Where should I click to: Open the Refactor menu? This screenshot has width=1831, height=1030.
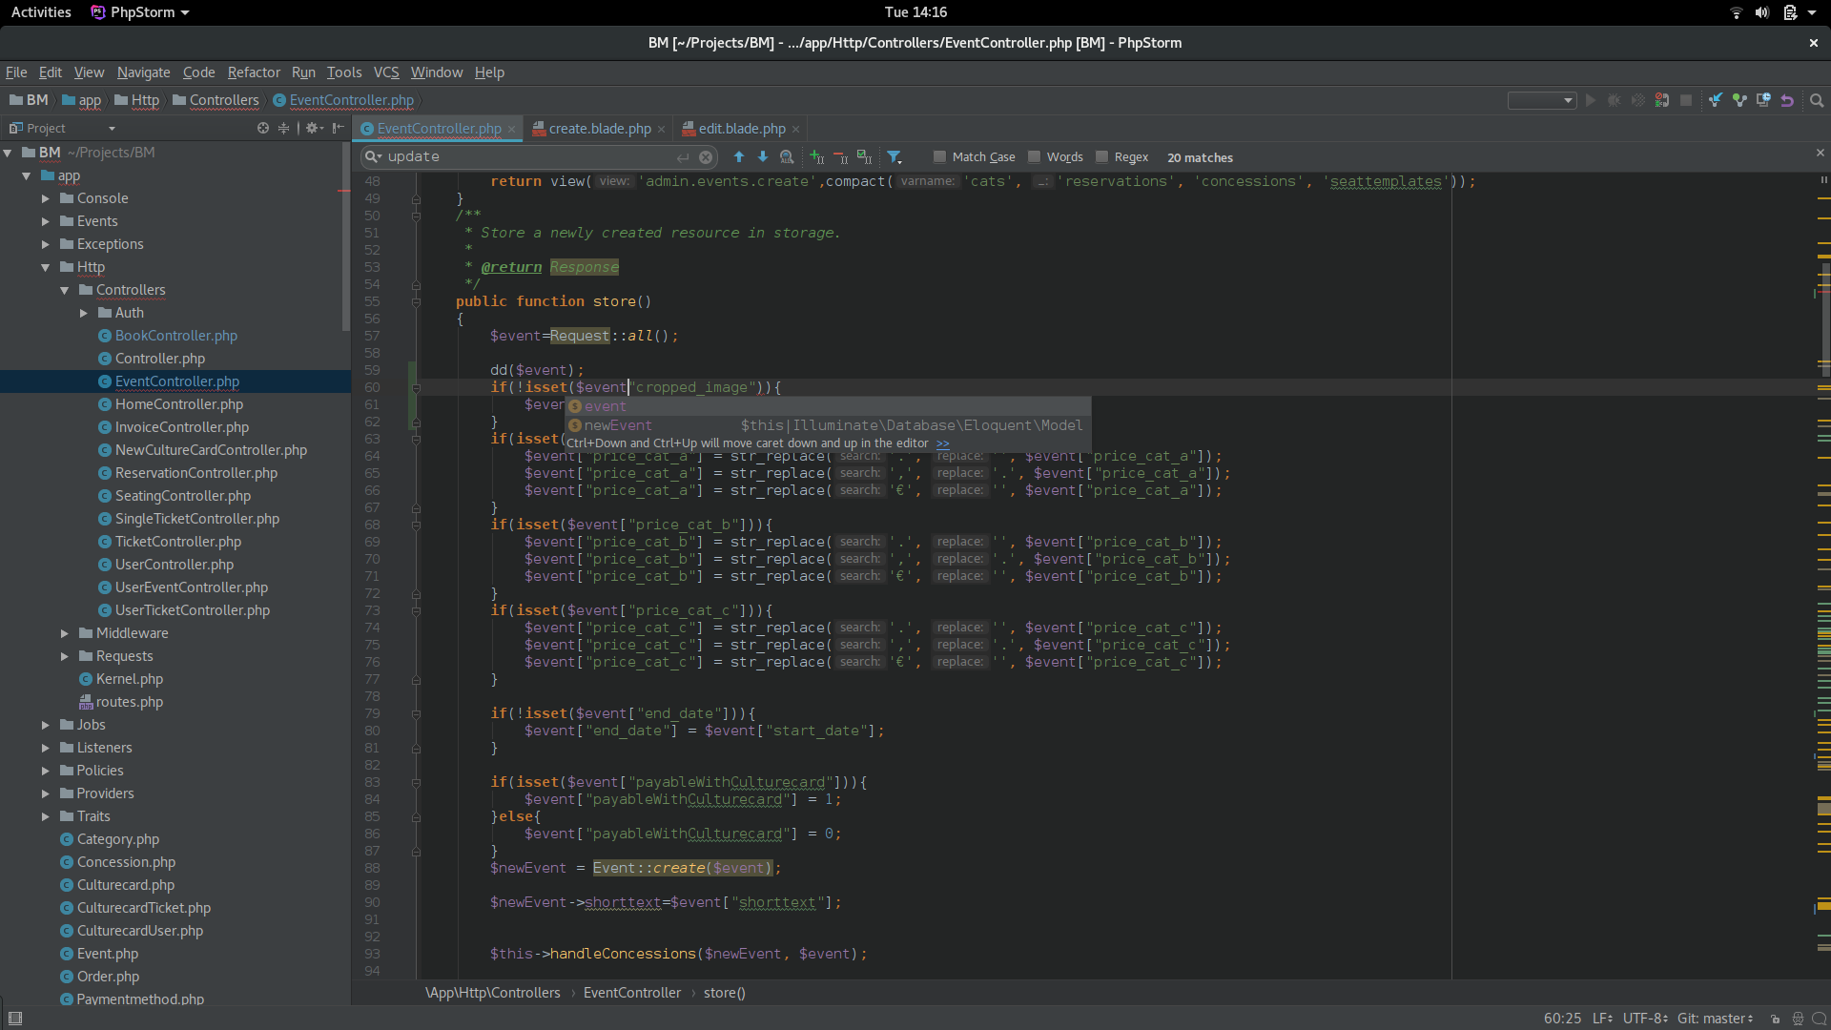254,72
